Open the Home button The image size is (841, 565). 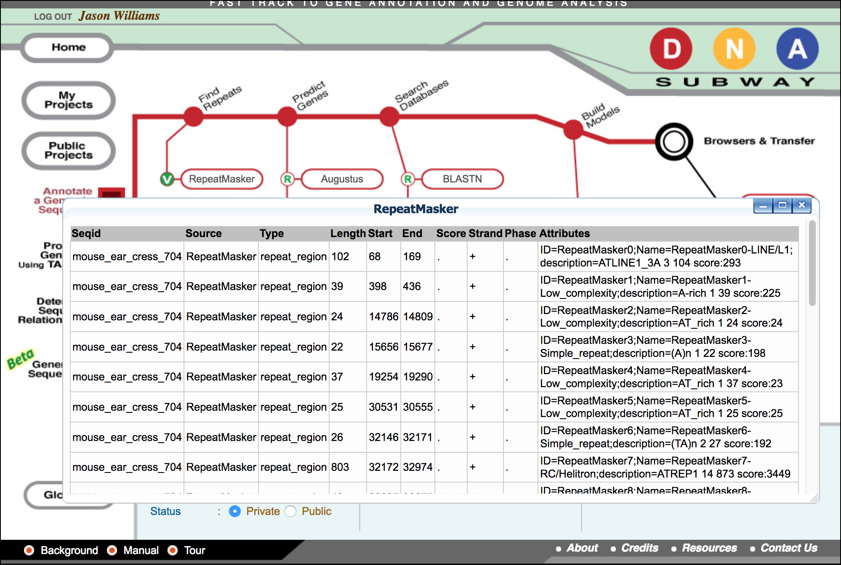(x=68, y=48)
